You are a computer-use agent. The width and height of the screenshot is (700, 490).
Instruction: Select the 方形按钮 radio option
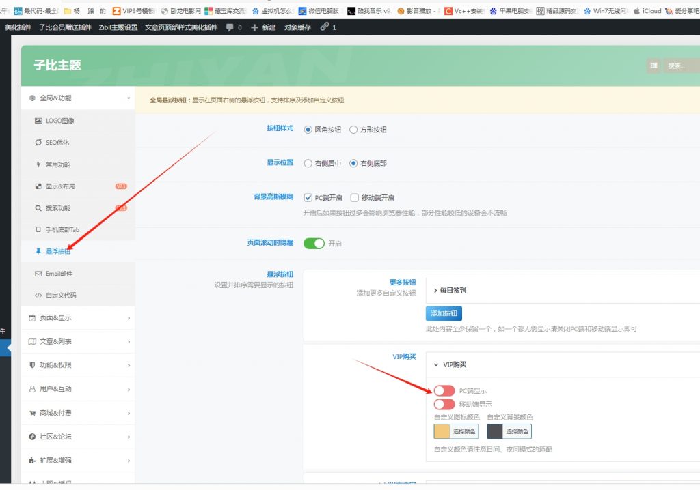353,130
